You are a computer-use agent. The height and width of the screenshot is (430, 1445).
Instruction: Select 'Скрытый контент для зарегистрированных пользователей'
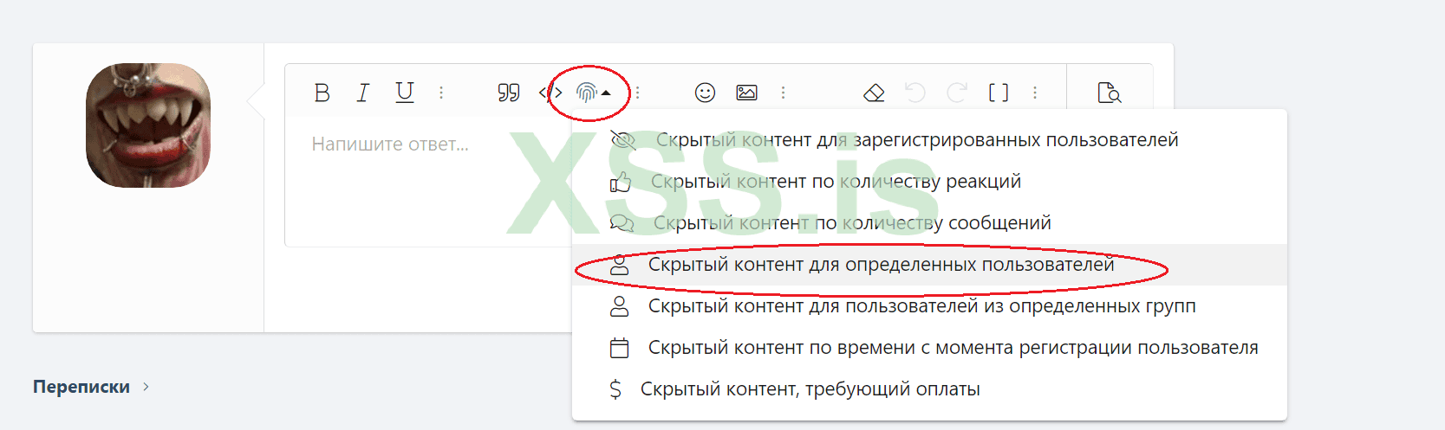[x=929, y=140]
